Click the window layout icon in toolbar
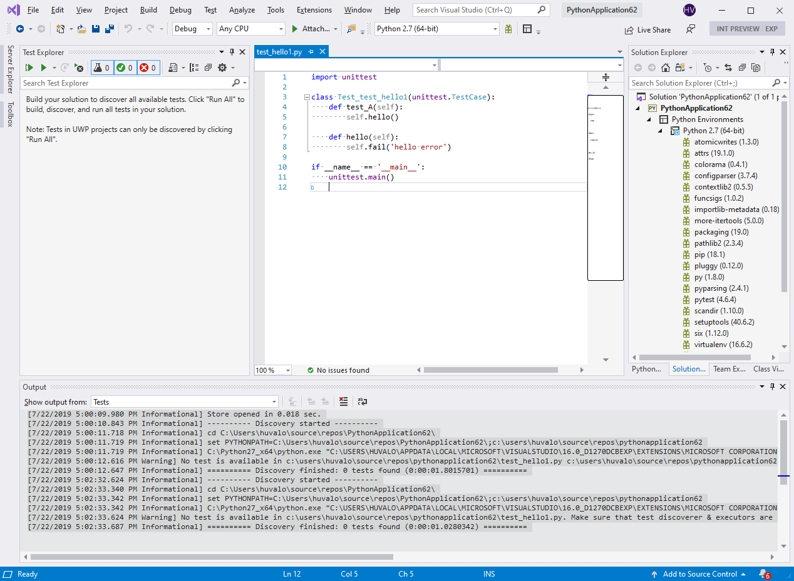 coord(527,29)
